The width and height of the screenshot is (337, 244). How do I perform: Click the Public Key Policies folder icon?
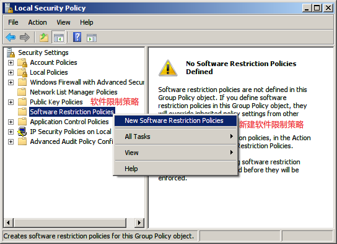(22, 102)
